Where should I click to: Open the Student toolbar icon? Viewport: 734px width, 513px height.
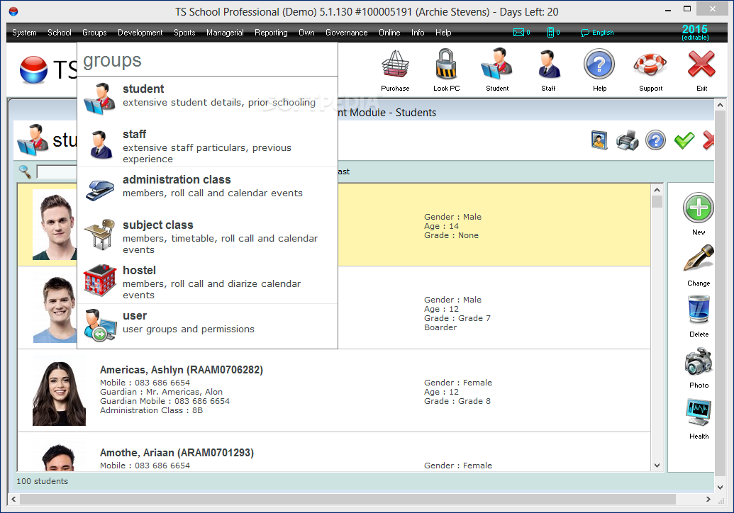[497, 64]
